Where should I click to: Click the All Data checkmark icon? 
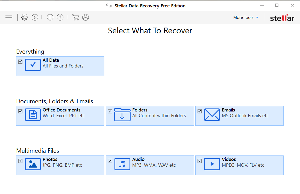point(33,65)
